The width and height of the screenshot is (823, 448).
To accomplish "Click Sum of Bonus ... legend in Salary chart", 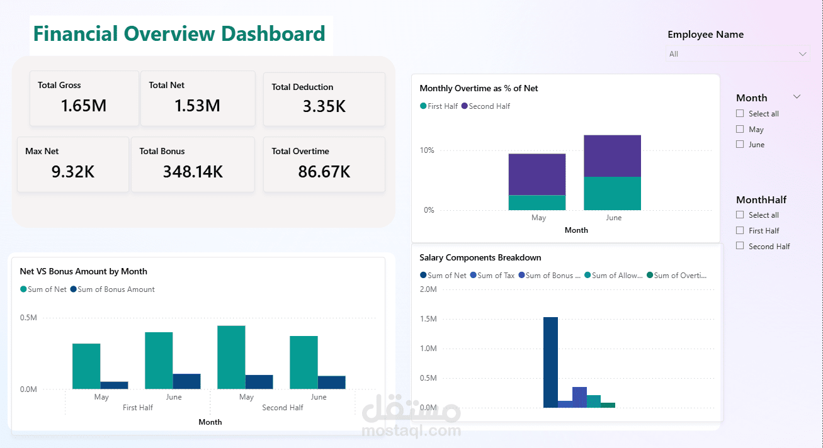I will pyautogui.click(x=550, y=276).
